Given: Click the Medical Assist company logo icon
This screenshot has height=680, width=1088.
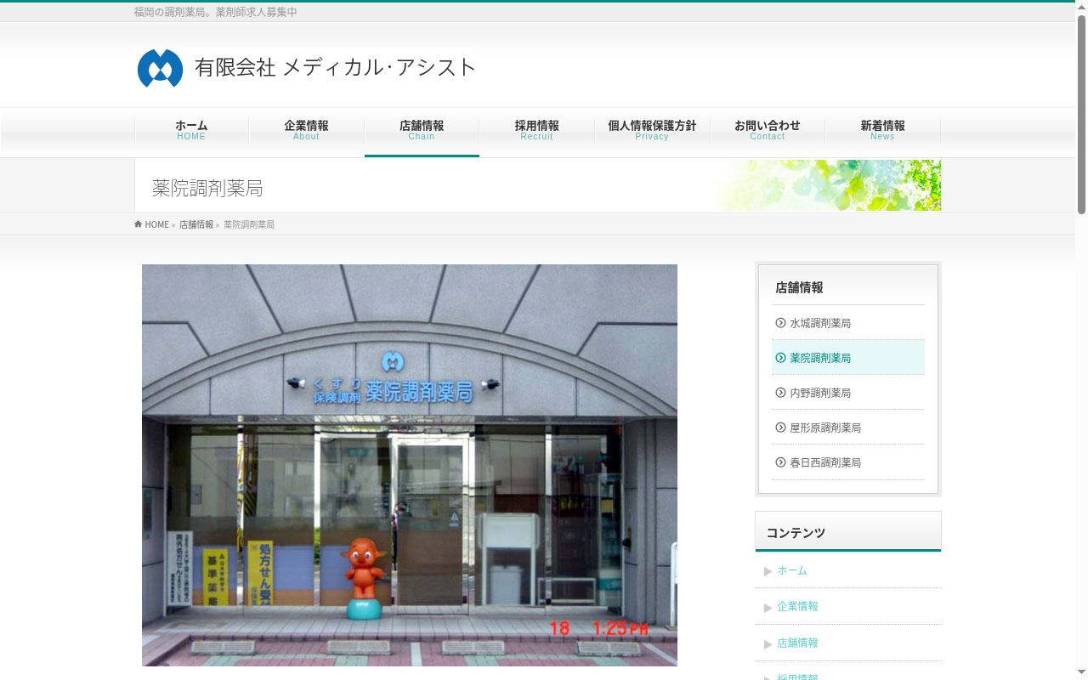Looking at the screenshot, I should click(160, 68).
